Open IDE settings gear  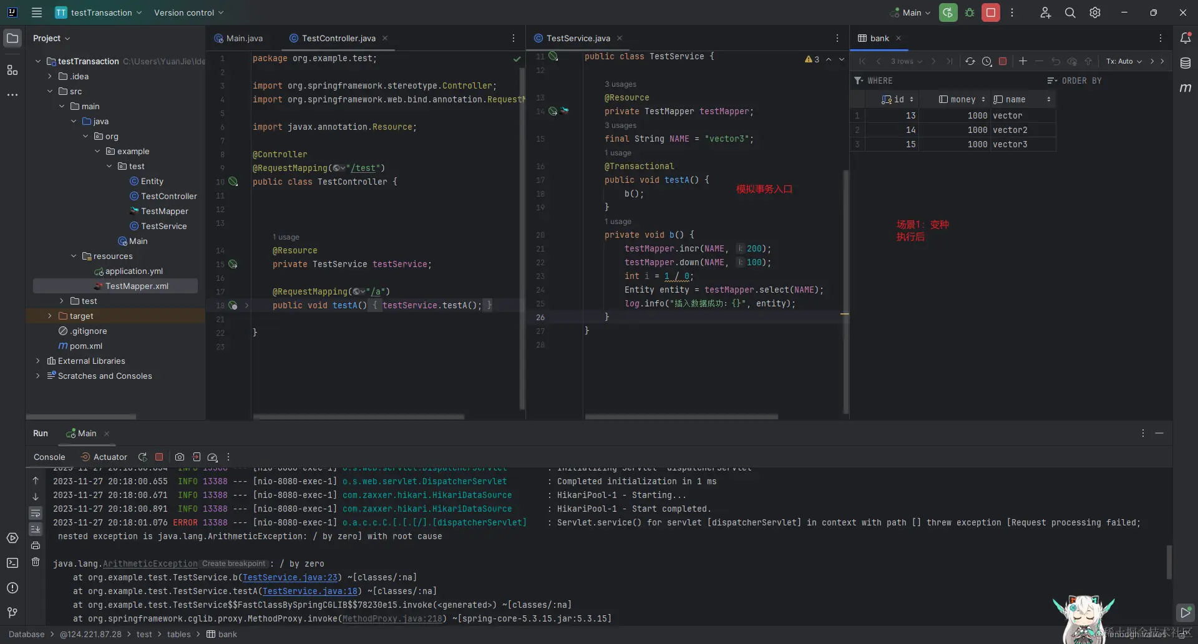(1095, 12)
